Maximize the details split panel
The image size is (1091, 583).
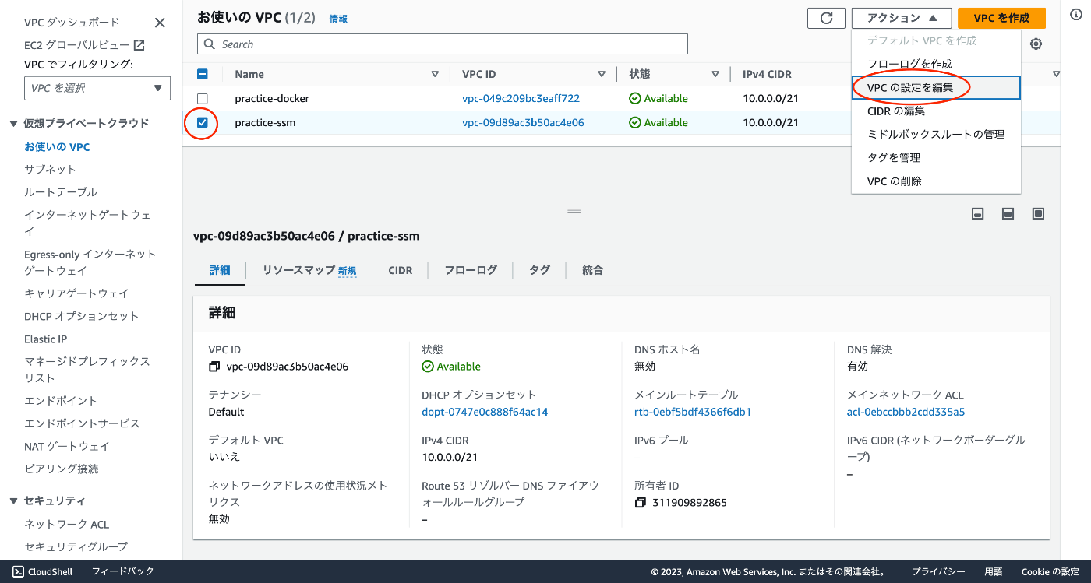pos(1038,213)
